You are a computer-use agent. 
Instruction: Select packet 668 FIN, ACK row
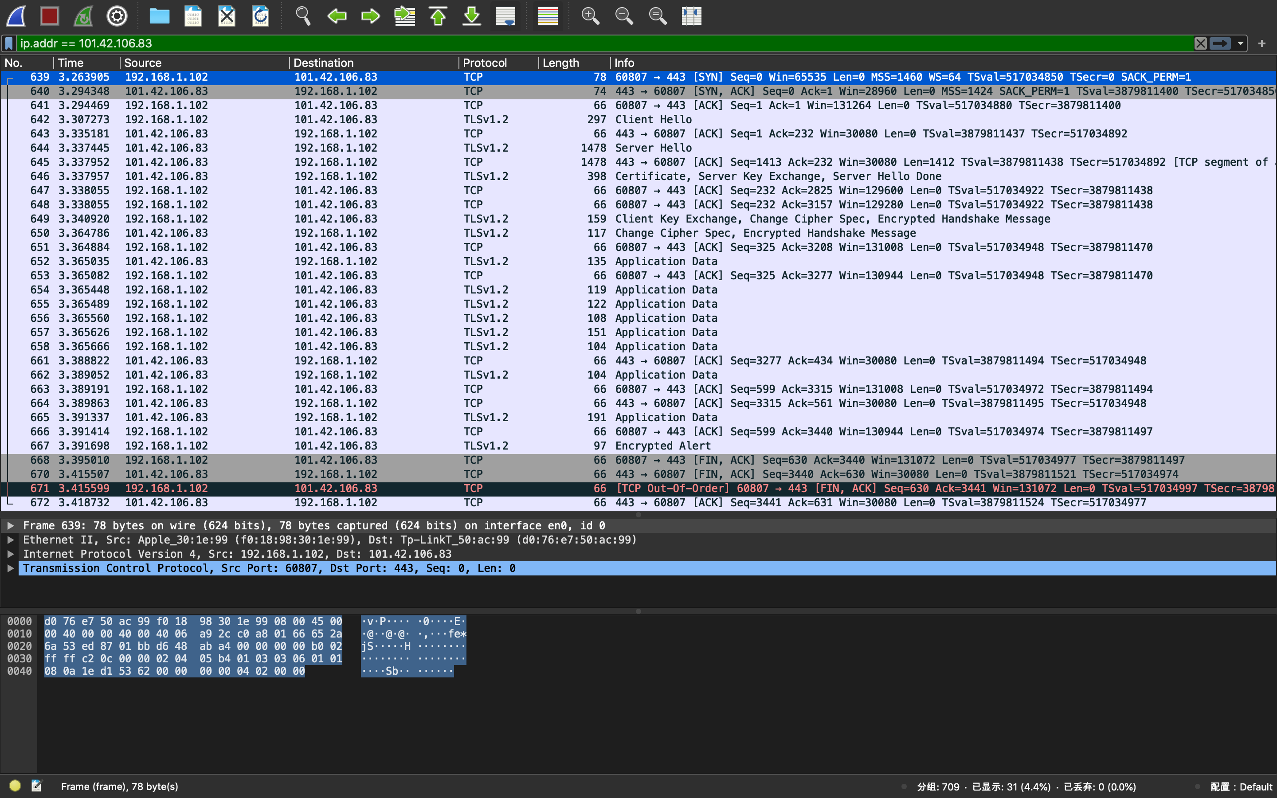pyautogui.click(x=638, y=460)
